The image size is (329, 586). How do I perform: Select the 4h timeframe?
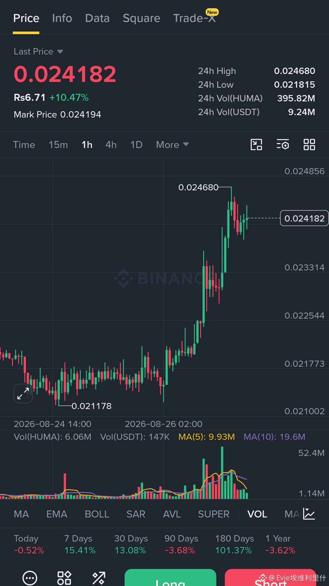111,145
